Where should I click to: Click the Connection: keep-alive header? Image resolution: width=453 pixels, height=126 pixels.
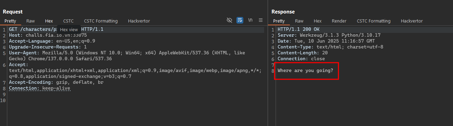pyautogui.click(x=40, y=88)
